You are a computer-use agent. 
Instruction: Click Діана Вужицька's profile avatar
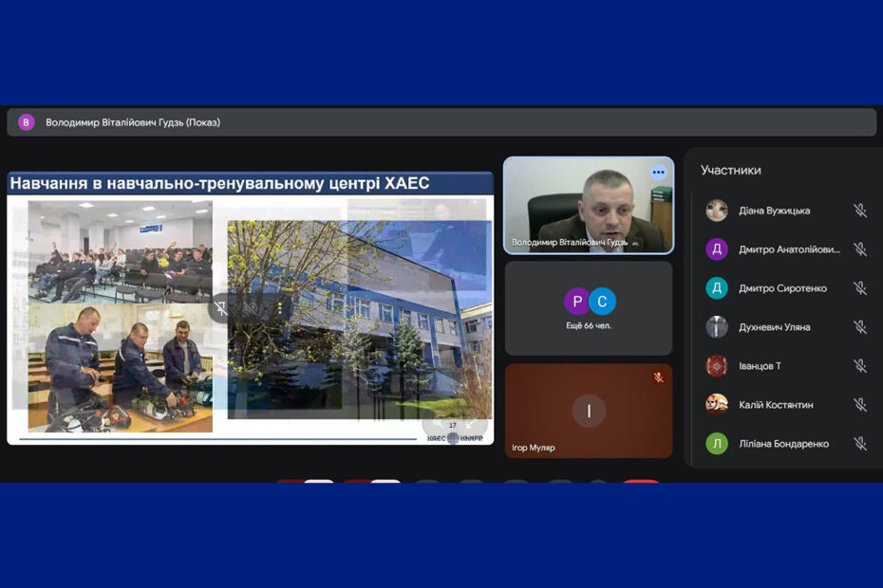(717, 211)
